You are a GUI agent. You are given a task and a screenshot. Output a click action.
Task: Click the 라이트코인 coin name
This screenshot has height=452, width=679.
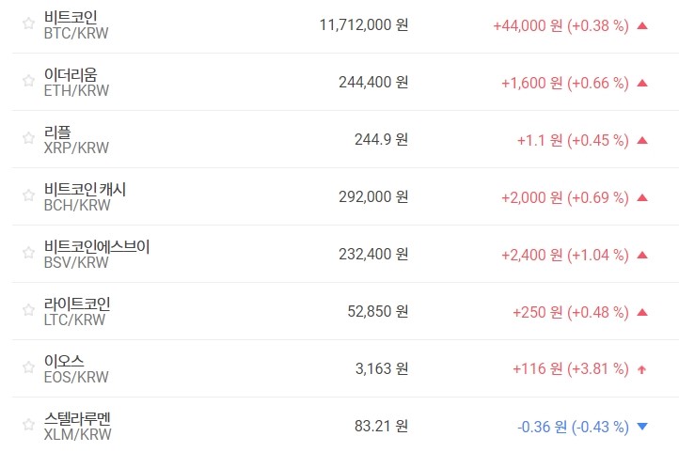77,304
